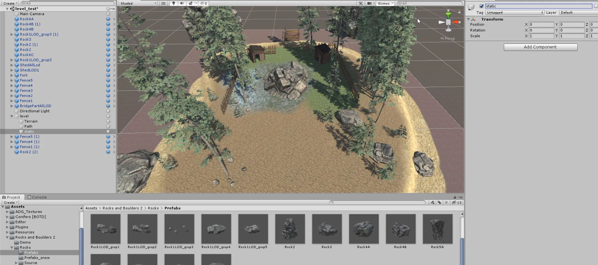The width and height of the screenshot is (598, 265).
Task: Go to Rocks in the breadcrumb path
Action: [154, 208]
